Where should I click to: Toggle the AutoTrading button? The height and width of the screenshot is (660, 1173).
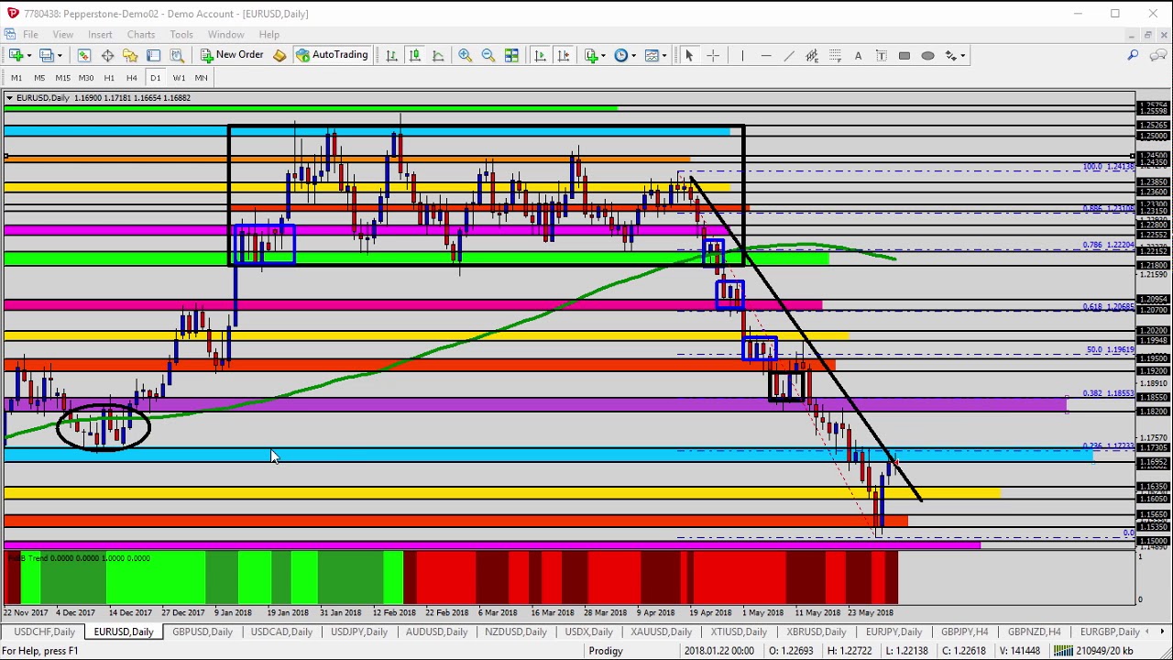click(332, 55)
